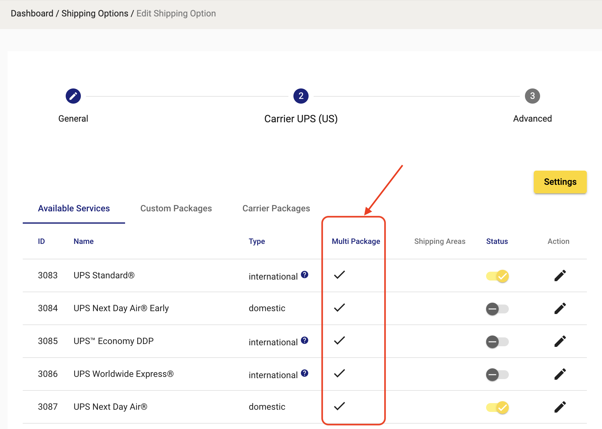Viewport: 602px width, 429px height.
Task: Go to Shipping Options breadcrumb link
Action: [95, 14]
